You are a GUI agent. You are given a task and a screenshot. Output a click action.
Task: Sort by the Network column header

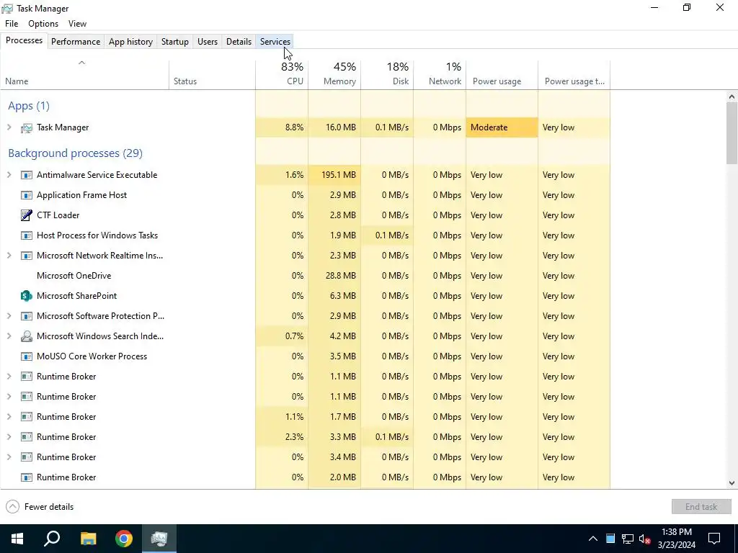tap(440, 75)
